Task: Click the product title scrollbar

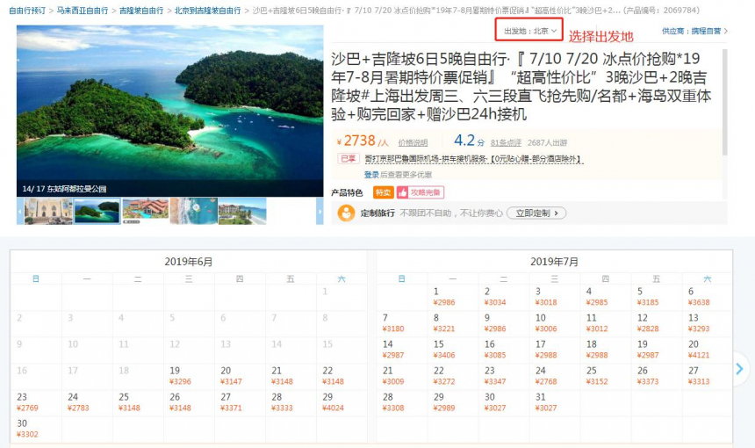Action: click(x=724, y=101)
